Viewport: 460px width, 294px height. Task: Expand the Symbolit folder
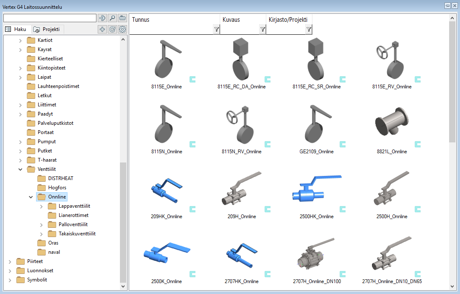10,280
